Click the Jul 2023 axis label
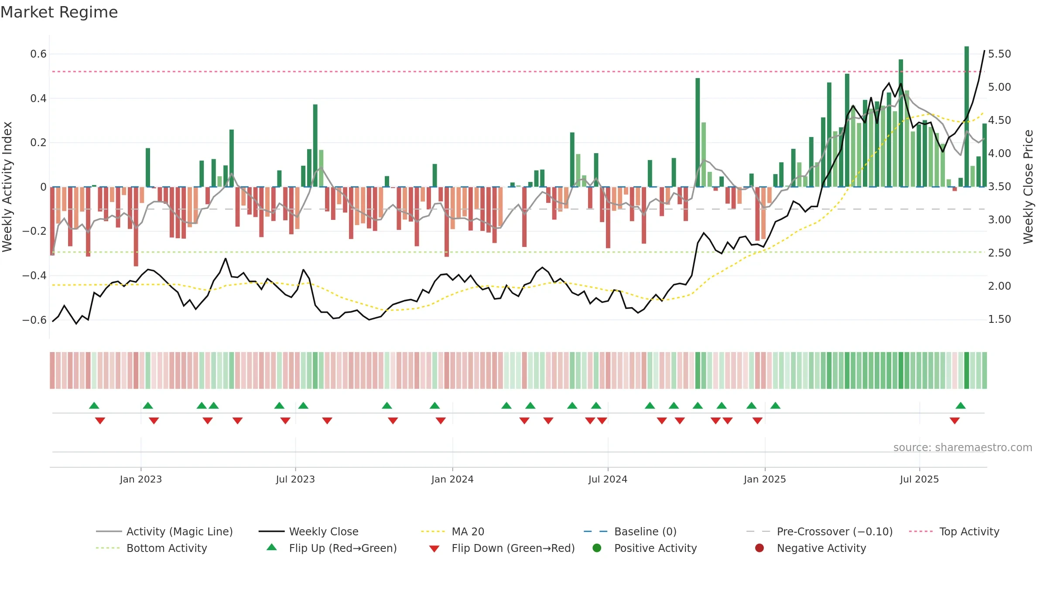This screenshot has width=1047, height=589. (295, 479)
